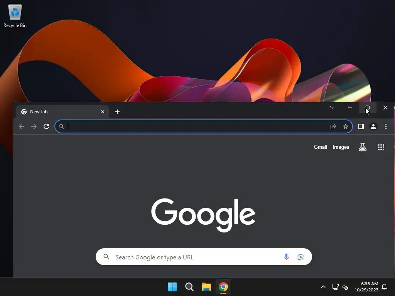This screenshot has width=395, height=296.
Task: Click the Google logo
Action: click(x=203, y=215)
